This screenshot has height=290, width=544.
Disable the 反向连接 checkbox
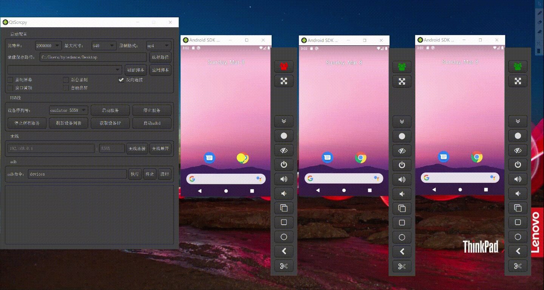click(x=121, y=80)
